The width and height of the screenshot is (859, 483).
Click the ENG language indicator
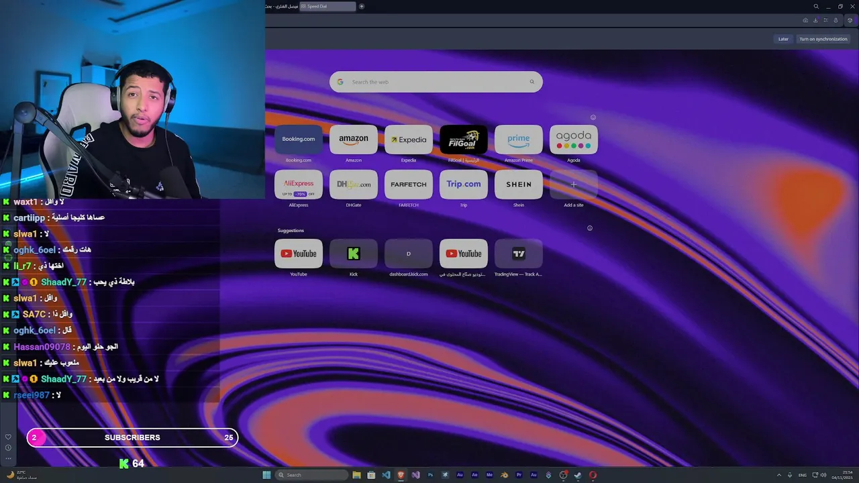802,475
